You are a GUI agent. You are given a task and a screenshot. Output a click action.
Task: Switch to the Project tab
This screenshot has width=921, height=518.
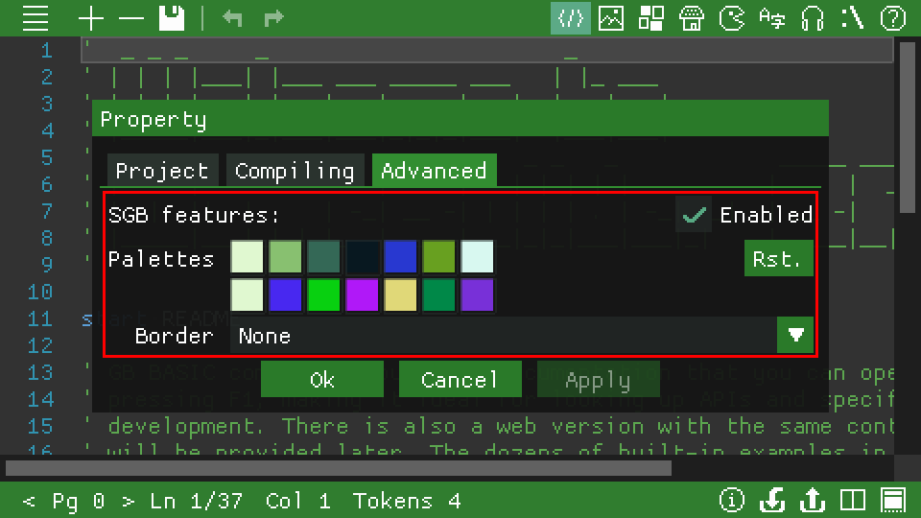[x=162, y=171]
